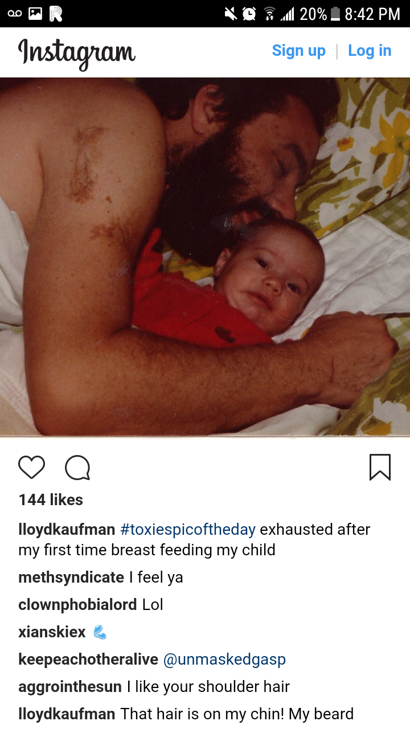View the 144 likes list
The height and width of the screenshot is (729, 410).
(51, 500)
